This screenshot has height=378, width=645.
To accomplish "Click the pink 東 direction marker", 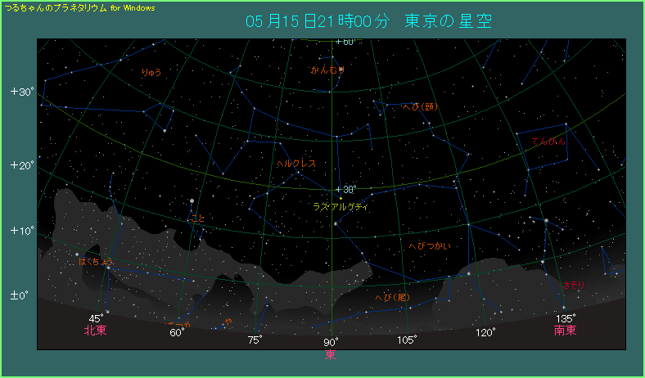I will point(330,354).
